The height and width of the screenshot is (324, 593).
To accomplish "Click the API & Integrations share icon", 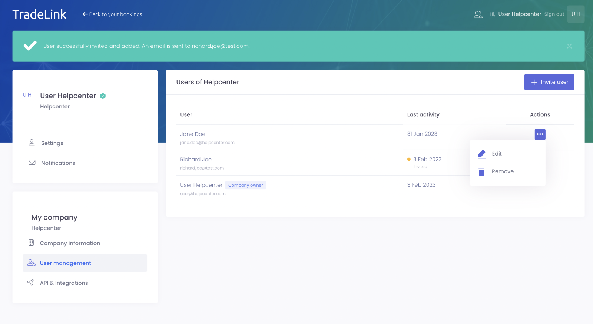I will (31, 283).
